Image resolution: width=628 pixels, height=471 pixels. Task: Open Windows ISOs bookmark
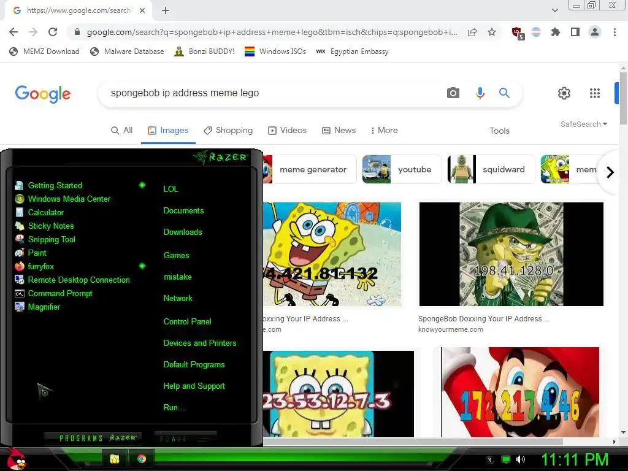coord(275,52)
